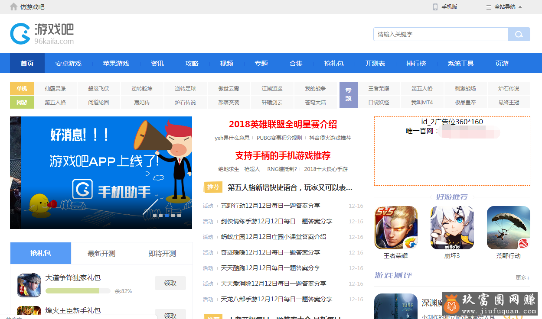542x319 pixels.
Task: Click the 活动 tag before 剑侠情缘手游 article
Action: point(208,221)
